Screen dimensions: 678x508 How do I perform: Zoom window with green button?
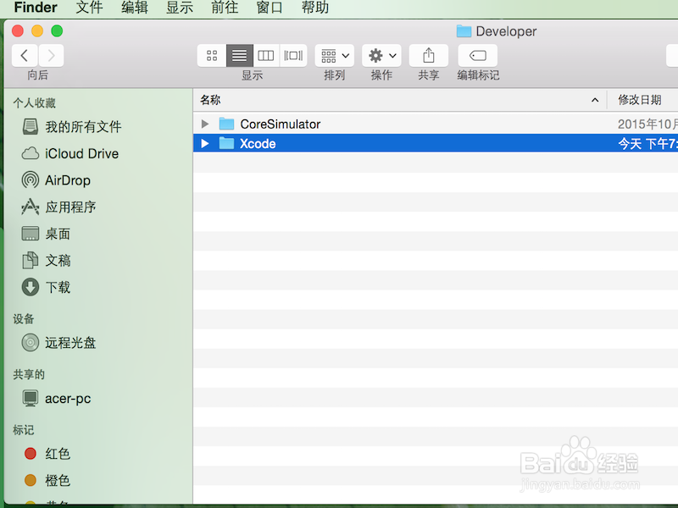[x=57, y=31]
